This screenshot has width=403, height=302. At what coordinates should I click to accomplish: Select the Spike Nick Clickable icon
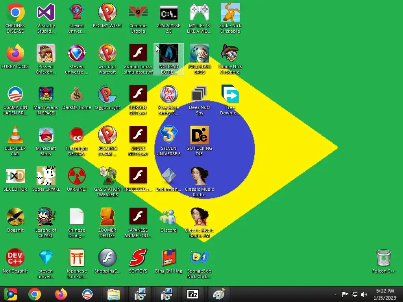pyautogui.click(x=230, y=18)
